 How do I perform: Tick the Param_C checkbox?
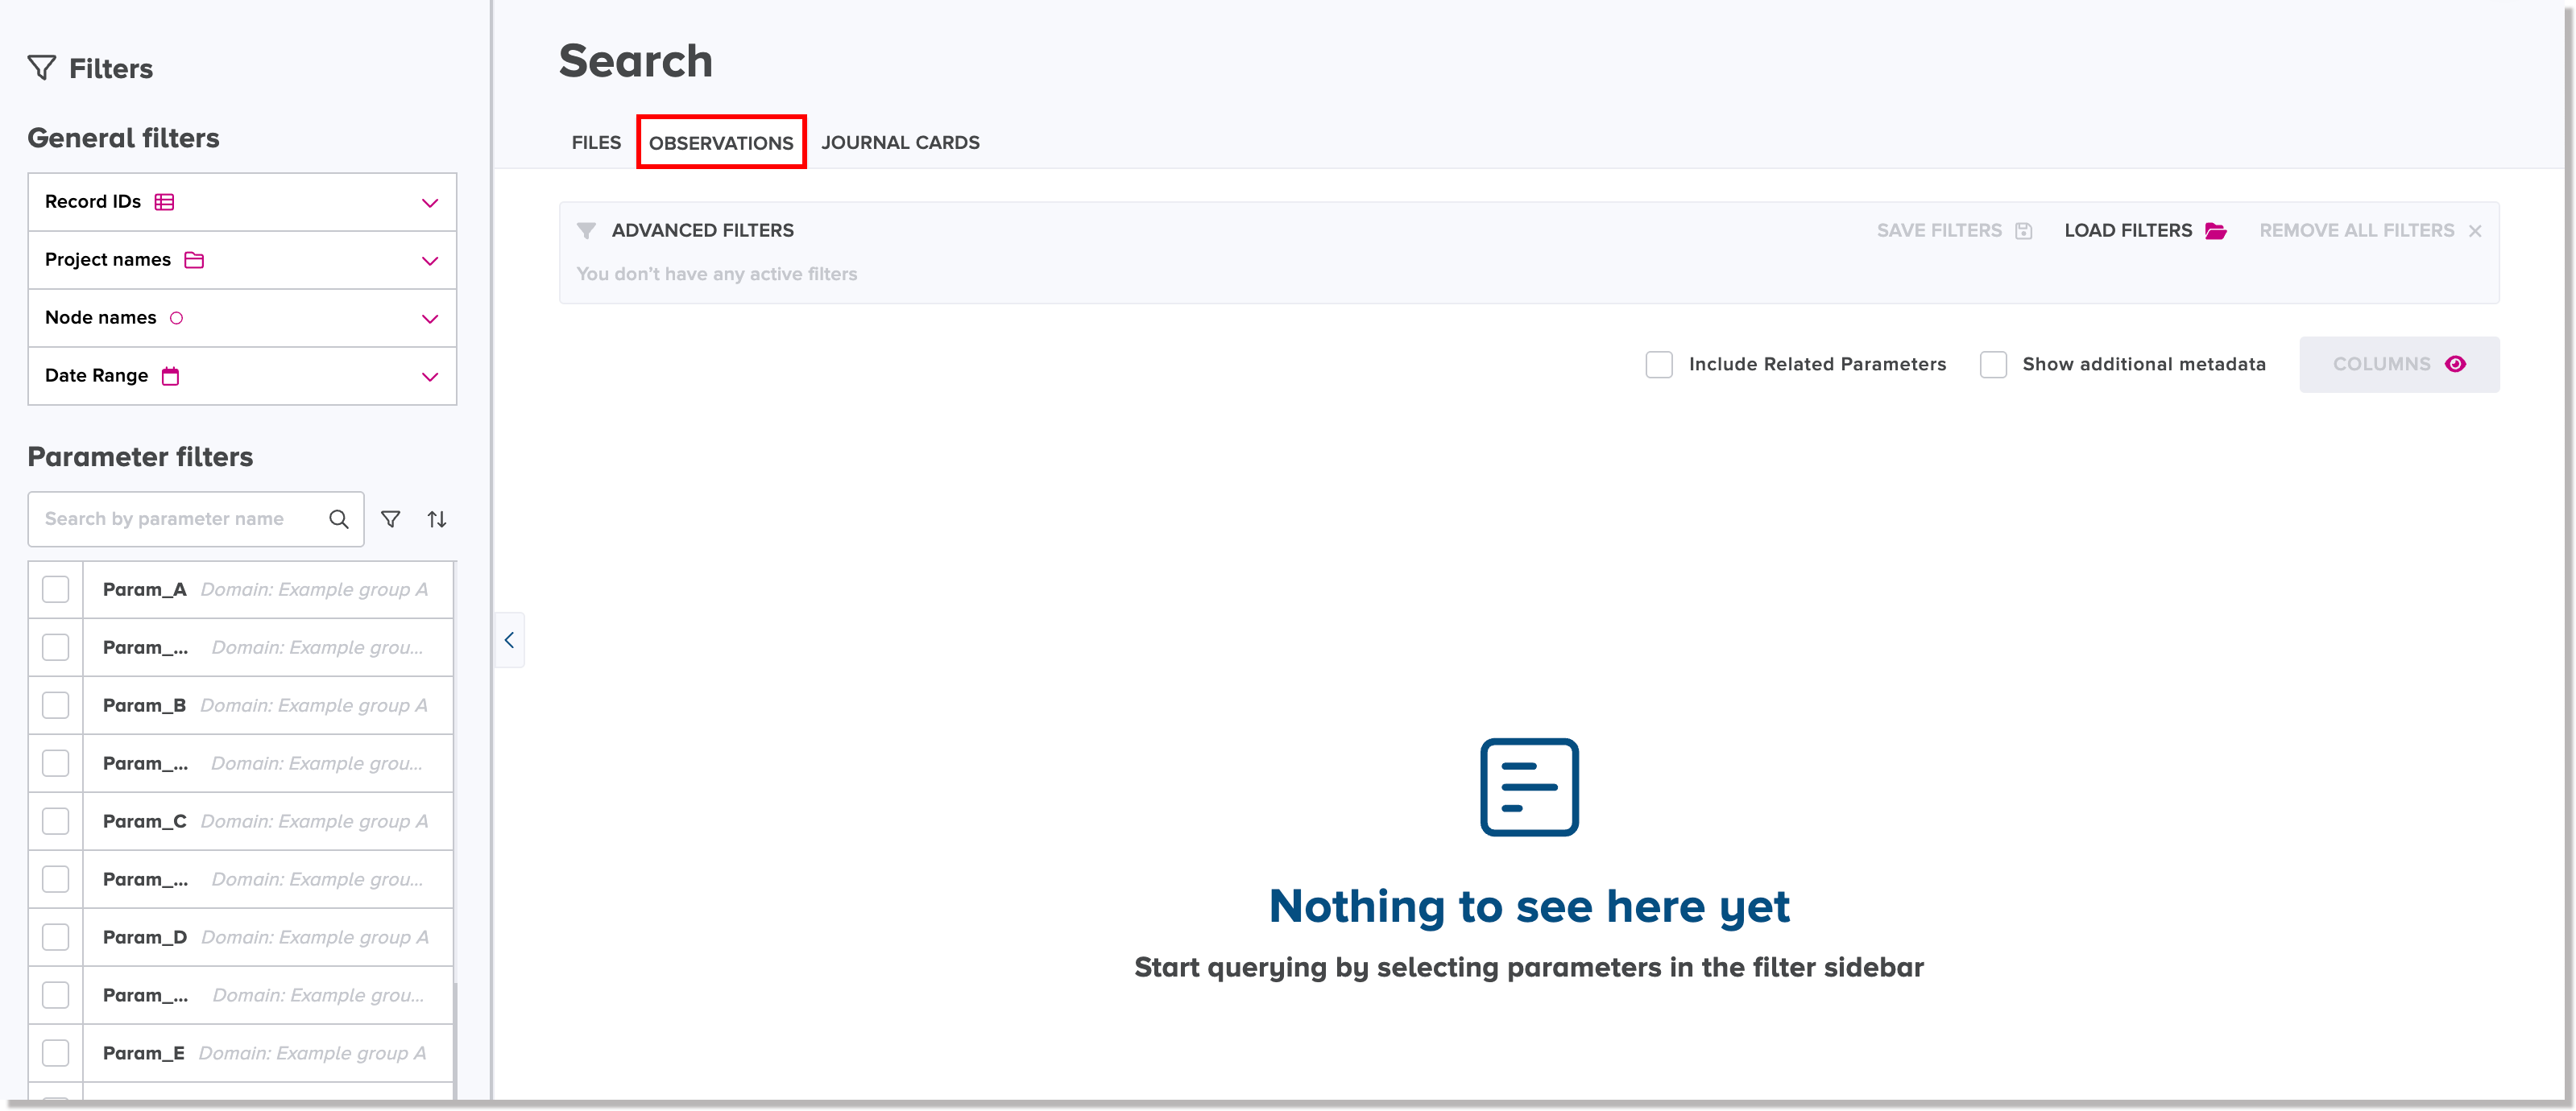tap(56, 821)
